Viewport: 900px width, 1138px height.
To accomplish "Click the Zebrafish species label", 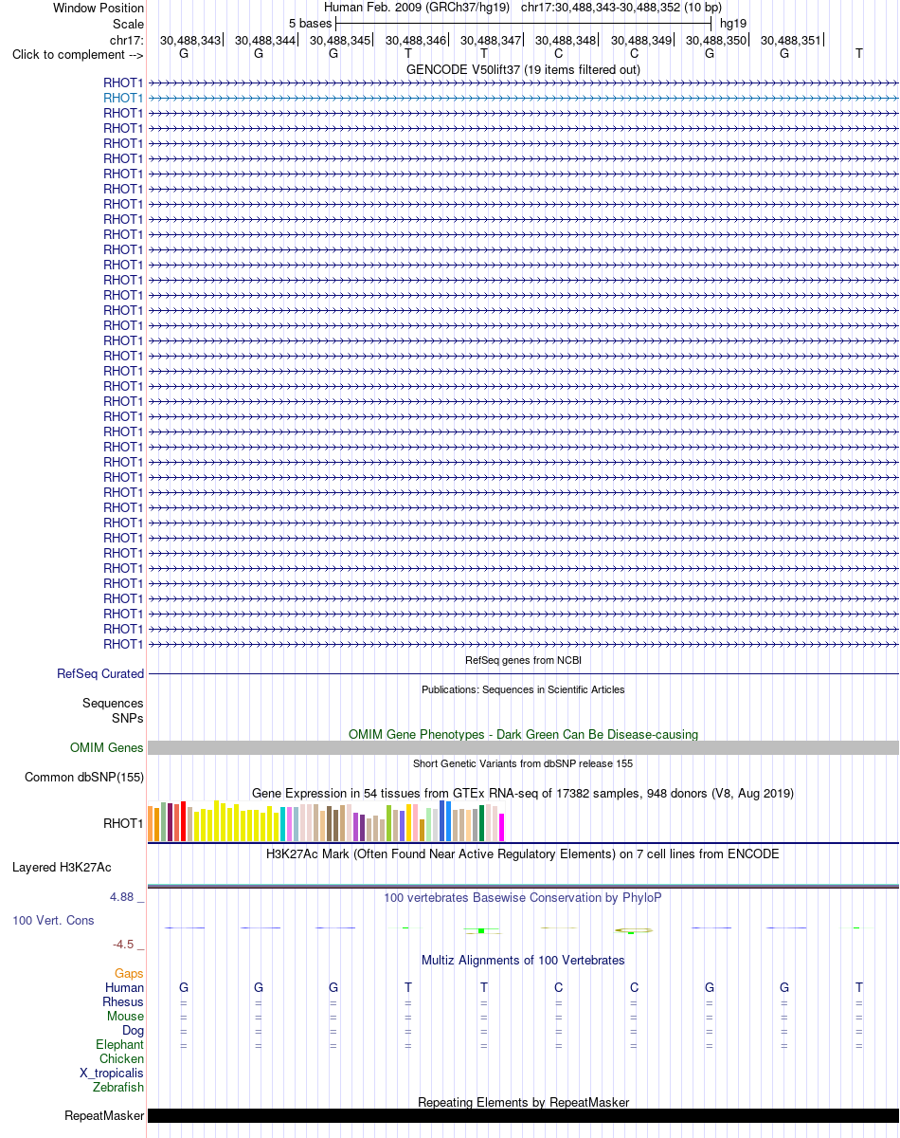I will (118, 1087).
